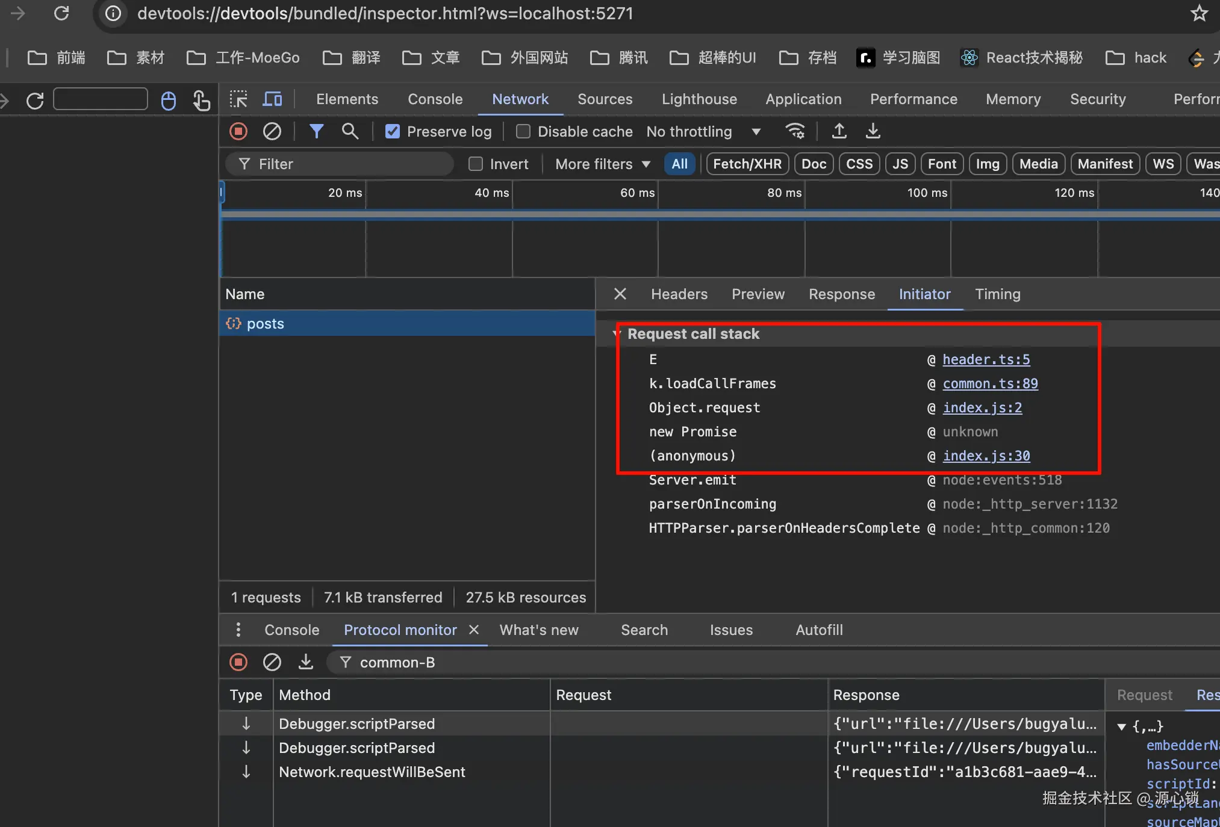Save protocol monitor messages download icon
Image resolution: width=1220 pixels, height=827 pixels.
(306, 662)
